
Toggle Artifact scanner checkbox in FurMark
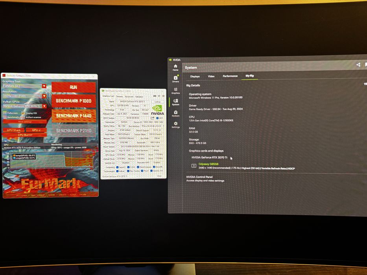pos(23,117)
